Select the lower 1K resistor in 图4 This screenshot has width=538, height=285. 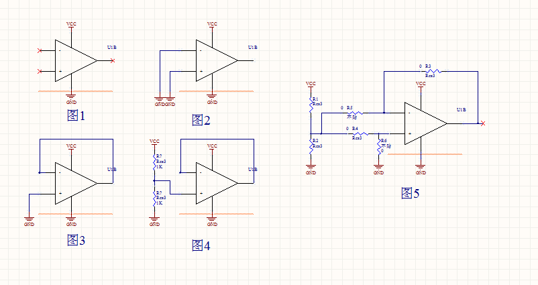click(154, 198)
